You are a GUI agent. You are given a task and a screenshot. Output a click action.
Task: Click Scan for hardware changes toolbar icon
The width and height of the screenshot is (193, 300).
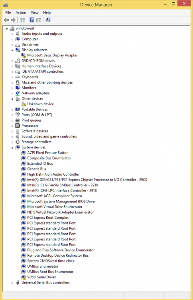[x=48, y=20]
